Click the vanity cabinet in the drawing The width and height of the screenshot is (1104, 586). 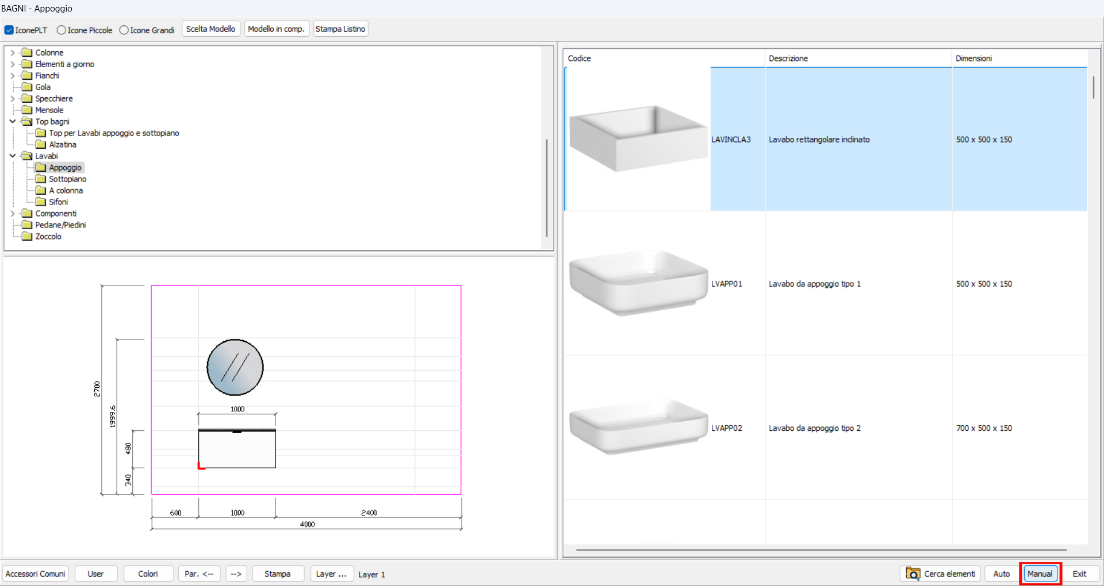tap(237, 449)
